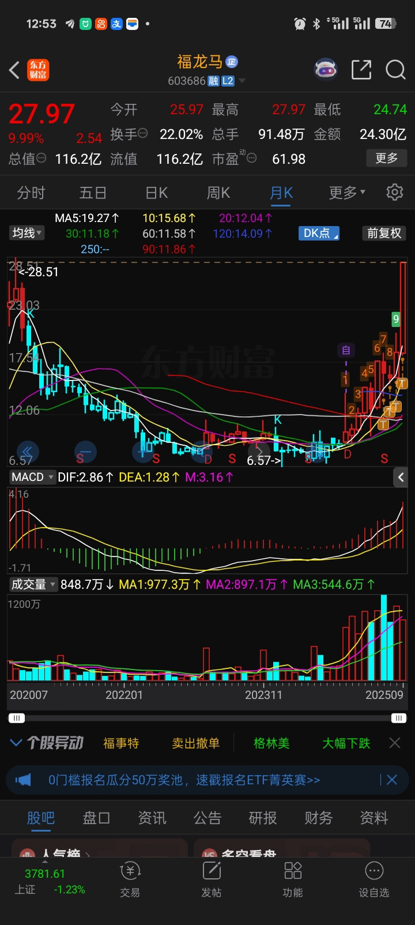
Task: Toggle 前复权 price adjustment
Action: (x=384, y=233)
